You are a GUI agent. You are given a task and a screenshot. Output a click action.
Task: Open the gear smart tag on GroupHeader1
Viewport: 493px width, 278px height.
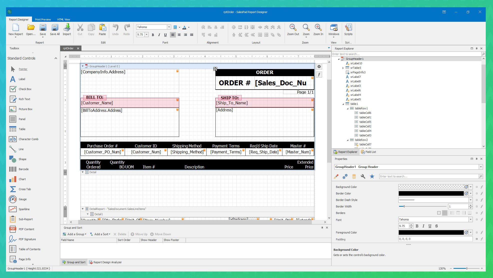[x=319, y=67]
